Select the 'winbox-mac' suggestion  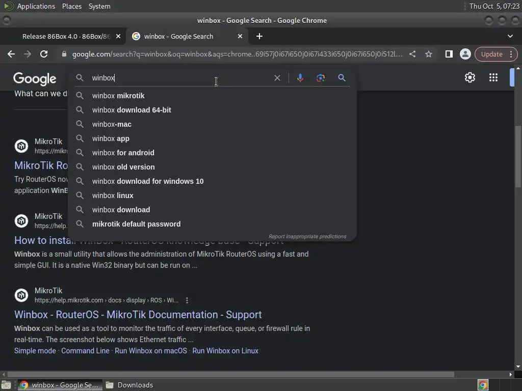(x=212, y=124)
